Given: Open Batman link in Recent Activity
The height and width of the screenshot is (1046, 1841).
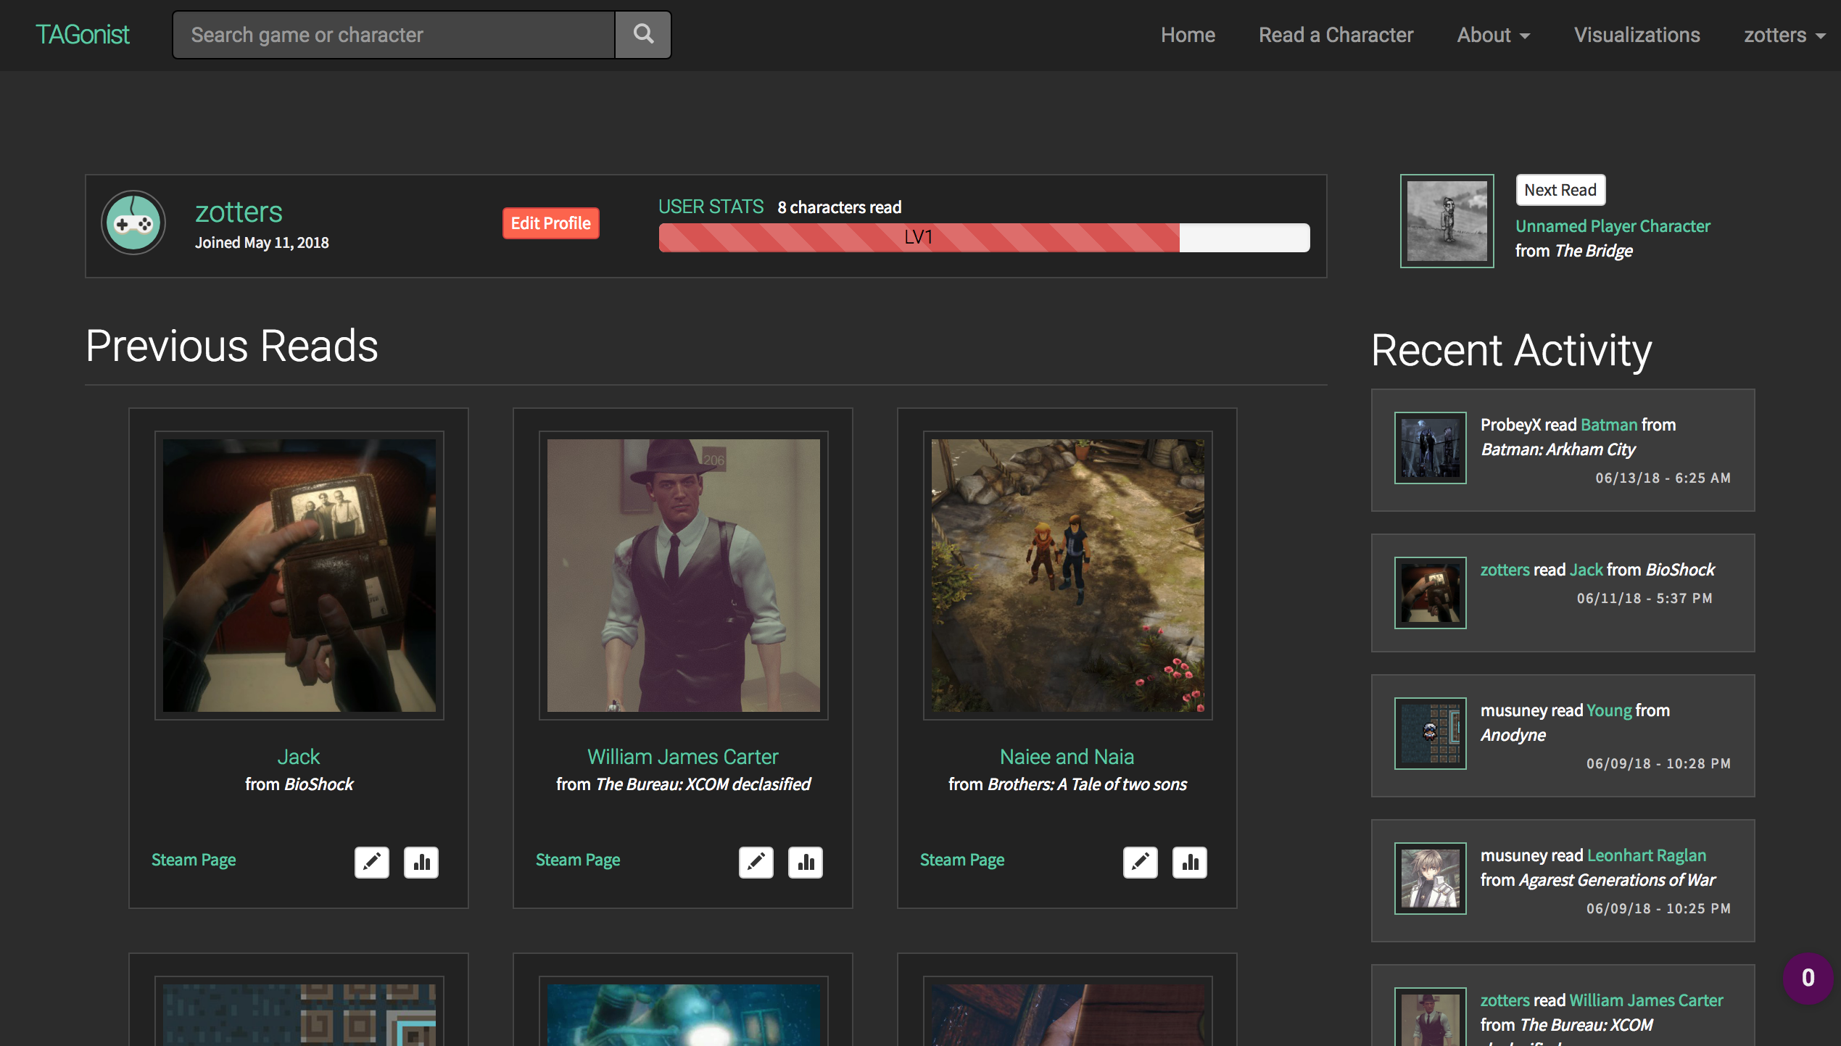Looking at the screenshot, I should click(x=1609, y=425).
